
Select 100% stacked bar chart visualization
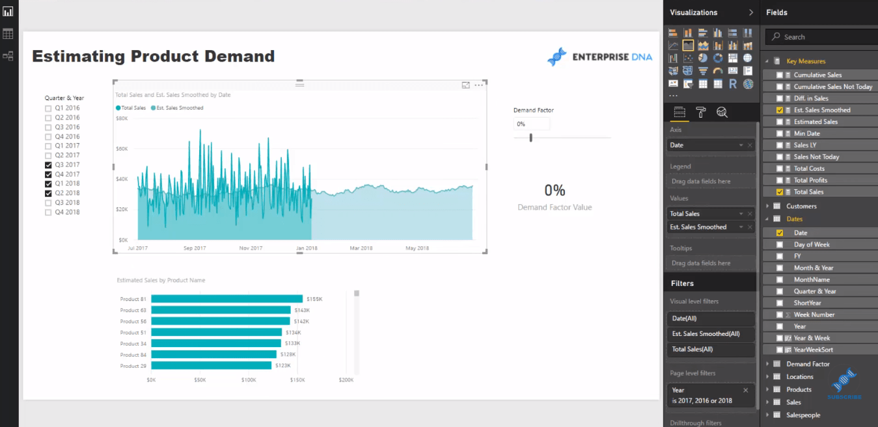(x=733, y=32)
